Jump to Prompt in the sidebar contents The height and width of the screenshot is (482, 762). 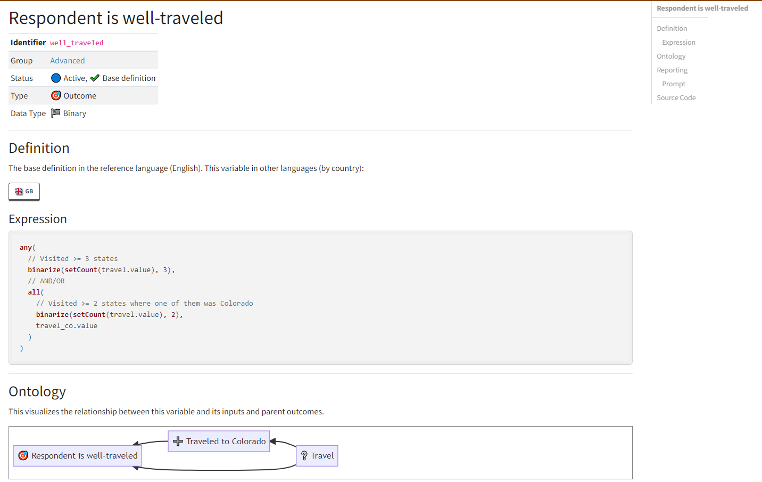674,84
